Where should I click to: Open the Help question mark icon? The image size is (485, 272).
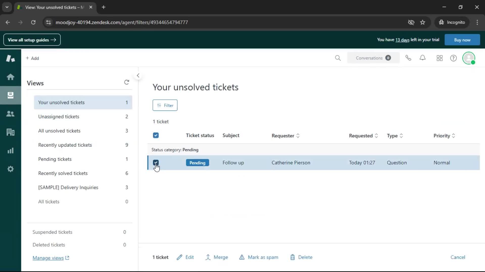453,58
